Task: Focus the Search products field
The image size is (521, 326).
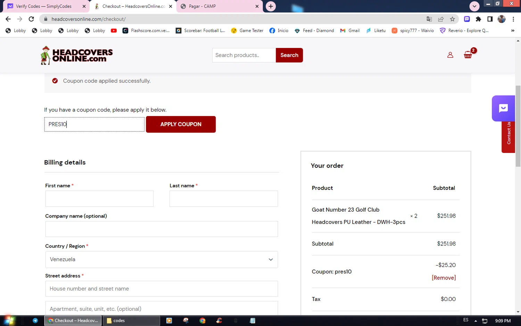Action: [244, 55]
